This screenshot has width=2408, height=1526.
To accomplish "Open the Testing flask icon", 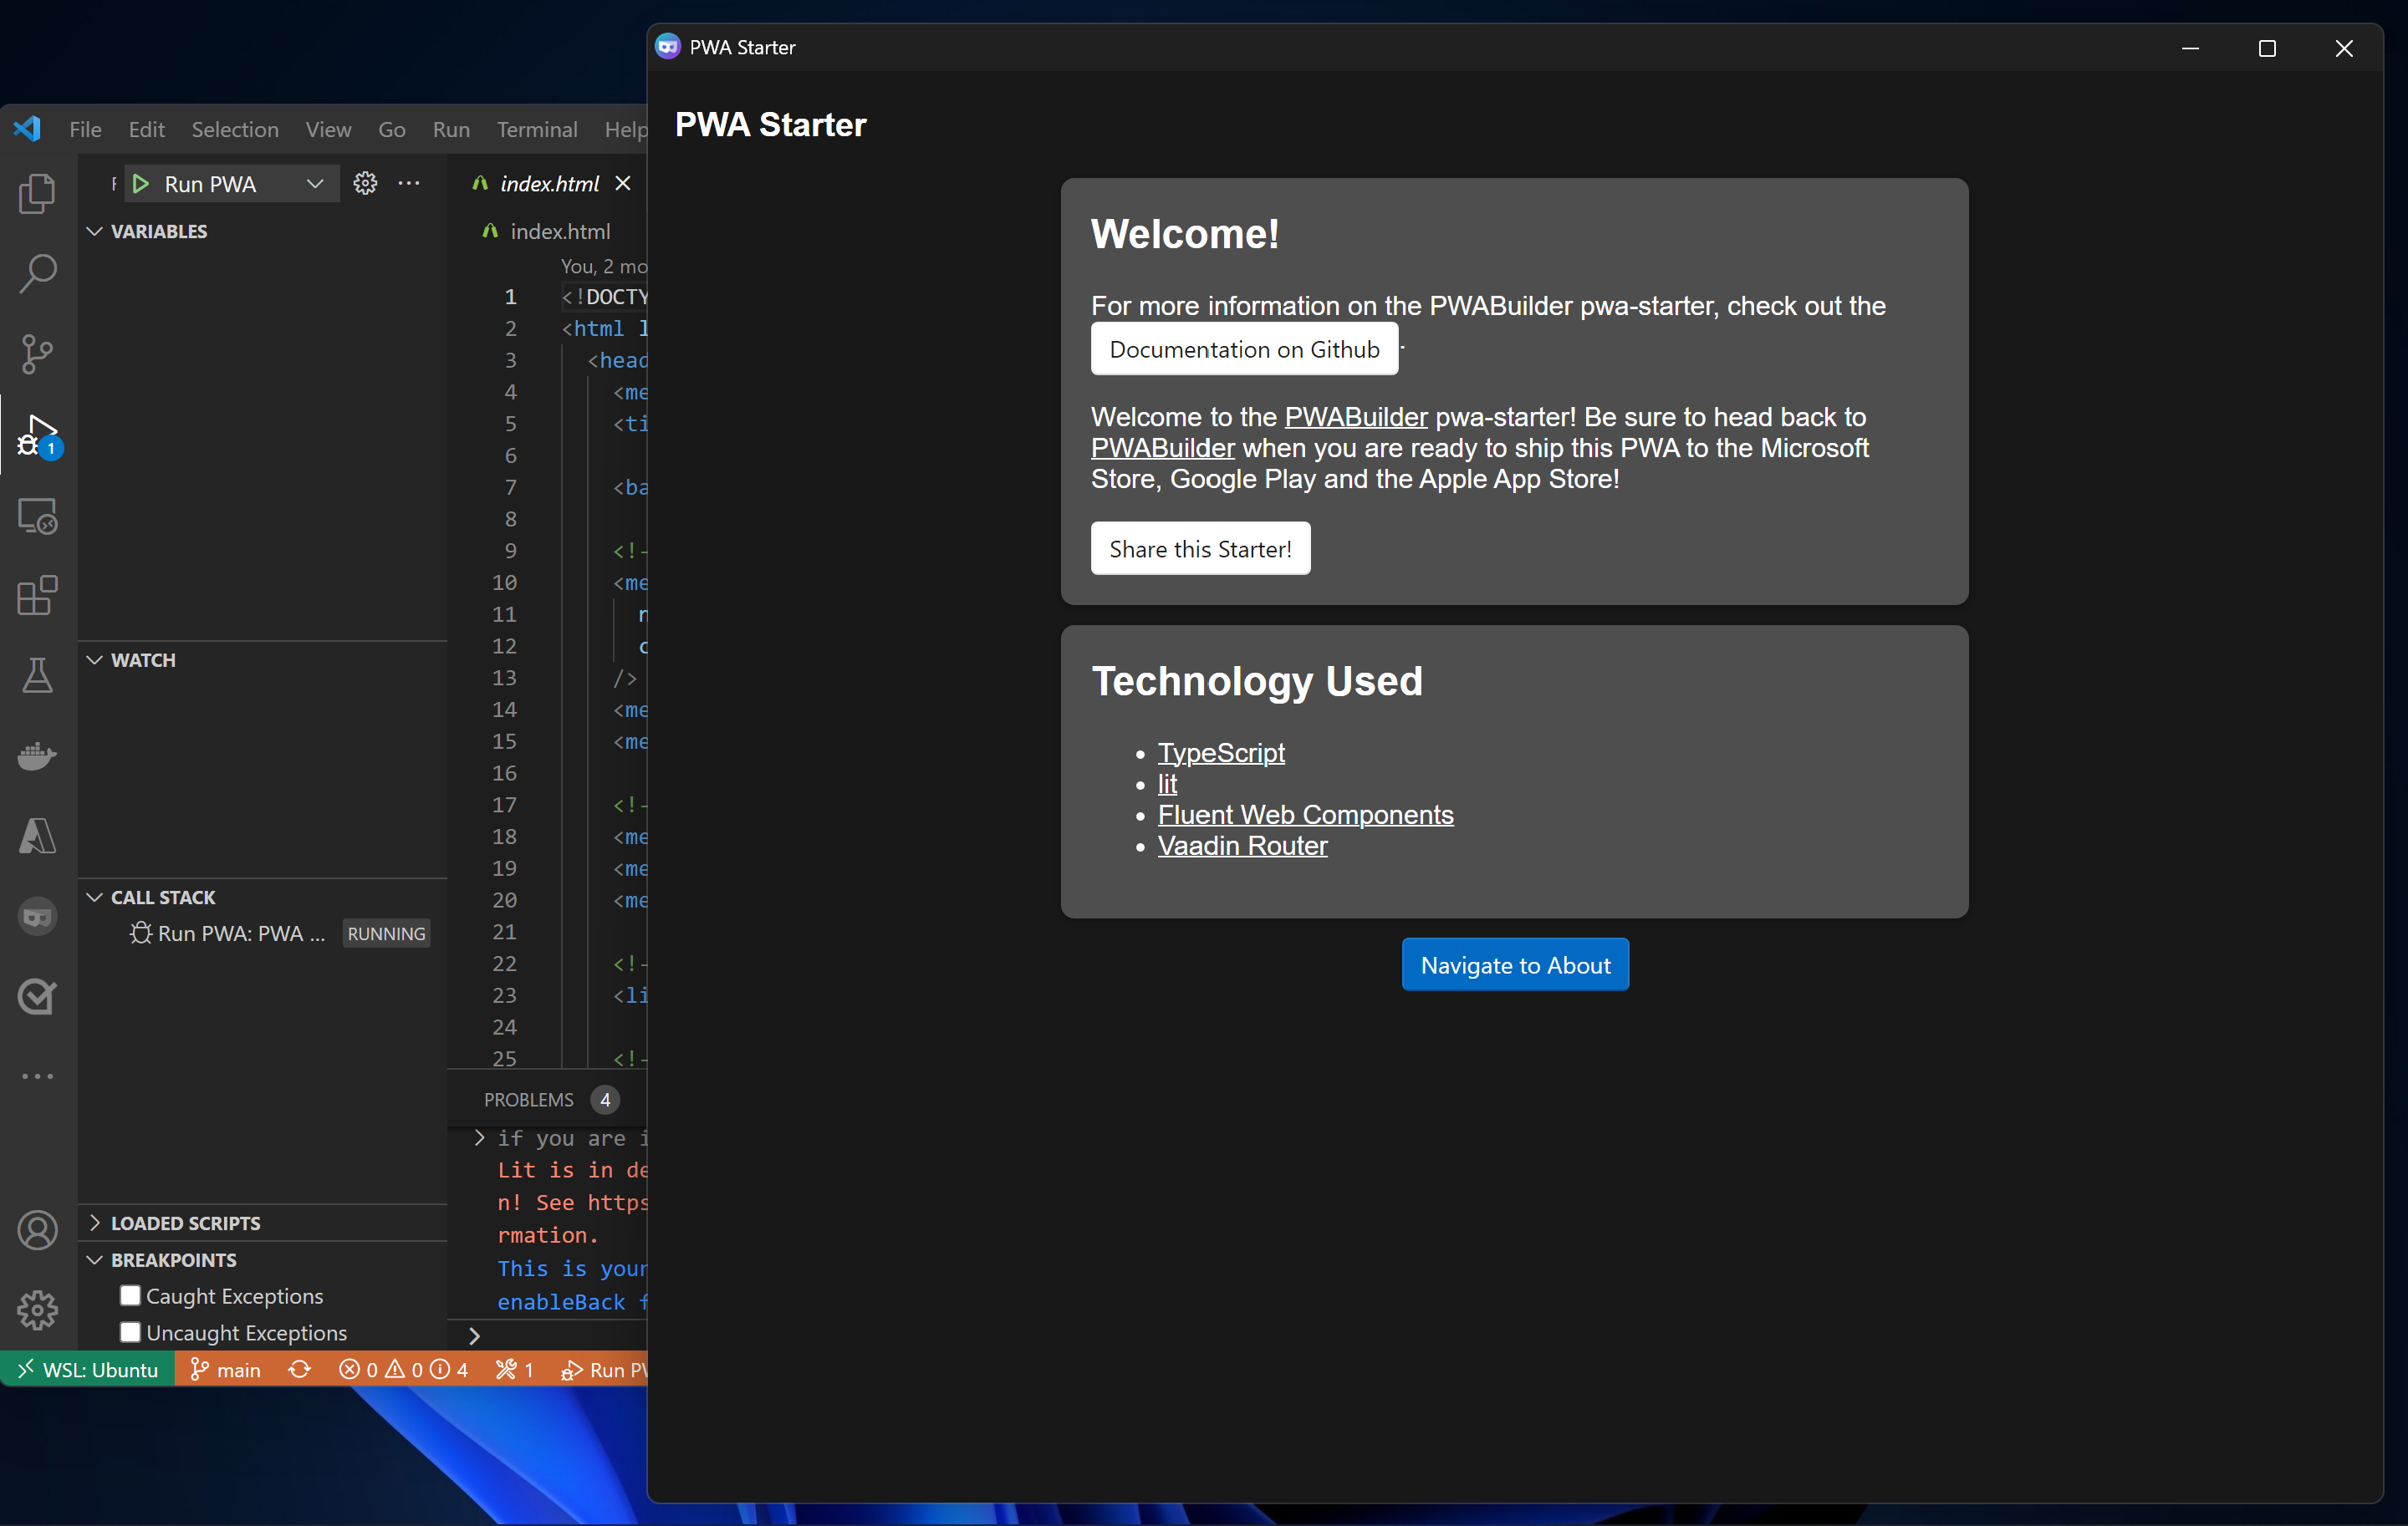I will 37,677.
